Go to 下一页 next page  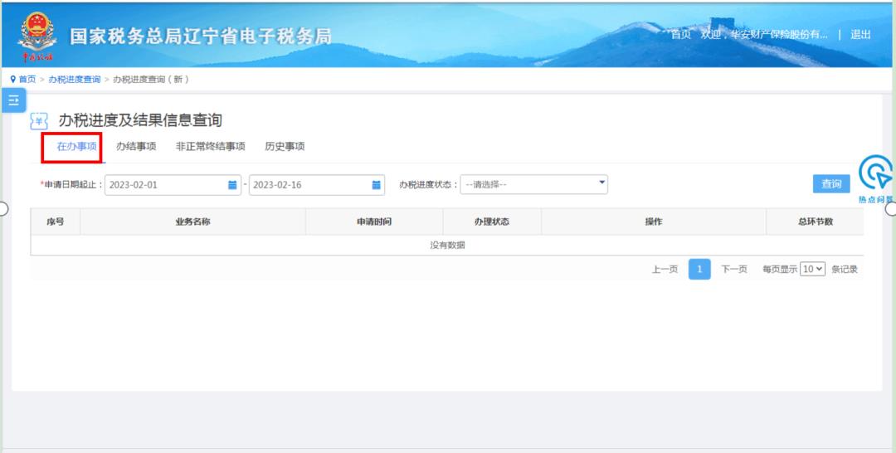(734, 270)
